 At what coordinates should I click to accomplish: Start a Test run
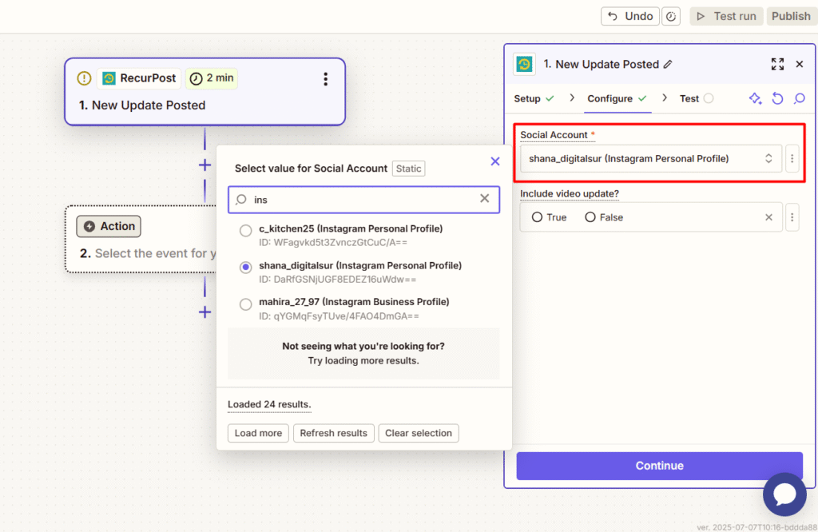pyautogui.click(x=726, y=16)
